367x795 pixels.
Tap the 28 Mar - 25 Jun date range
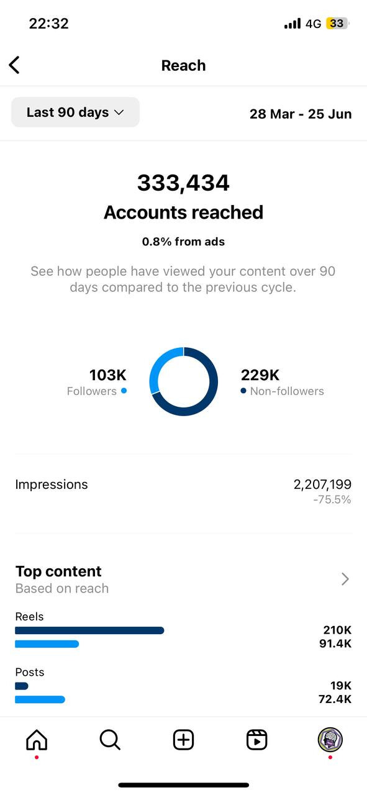301,114
